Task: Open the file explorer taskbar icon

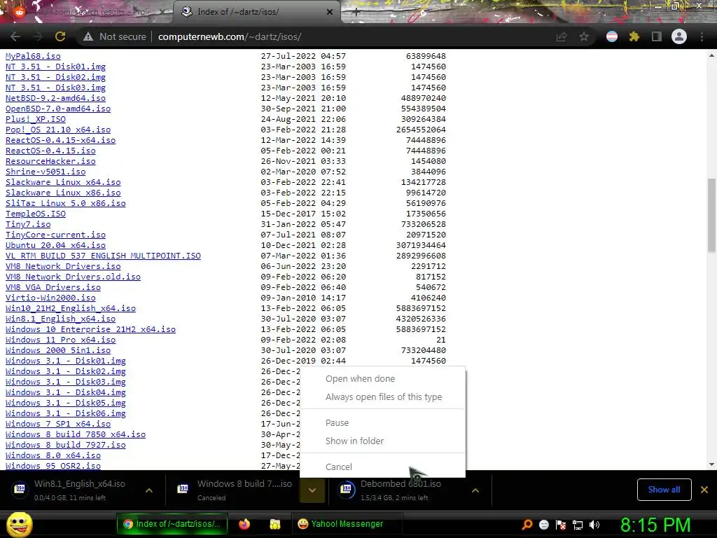Action: pyautogui.click(x=274, y=524)
